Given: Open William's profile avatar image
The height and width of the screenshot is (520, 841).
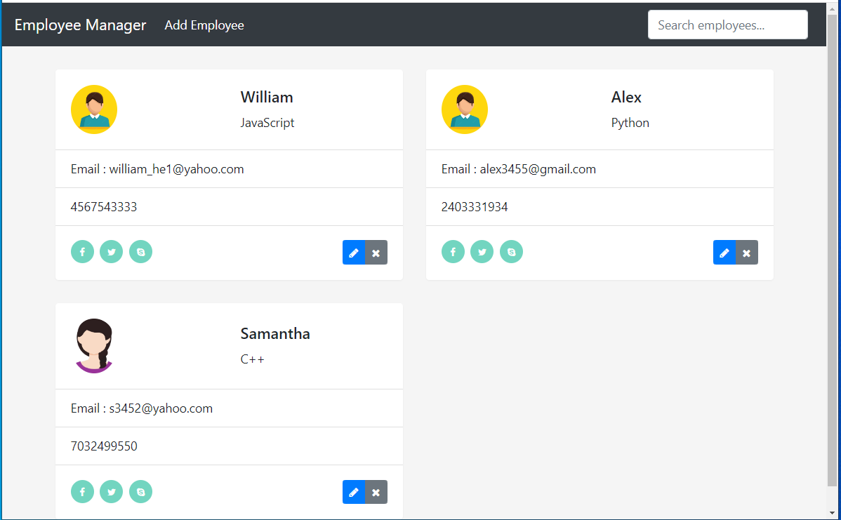Looking at the screenshot, I should (x=94, y=109).
